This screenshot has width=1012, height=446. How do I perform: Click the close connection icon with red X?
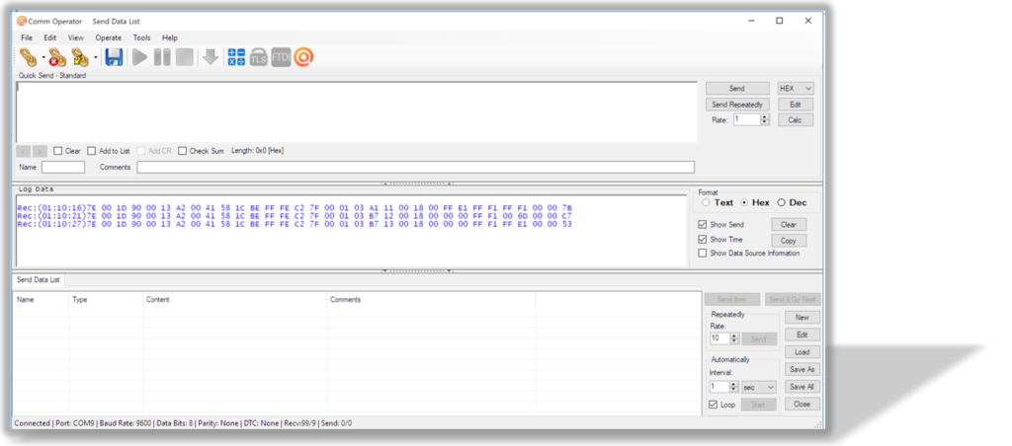(56, 57)
